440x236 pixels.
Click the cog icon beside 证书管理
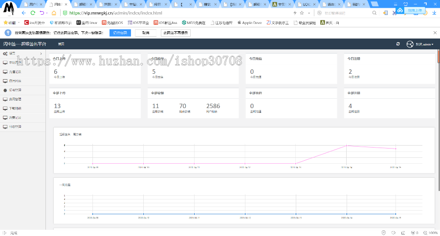tap(5, 90)
